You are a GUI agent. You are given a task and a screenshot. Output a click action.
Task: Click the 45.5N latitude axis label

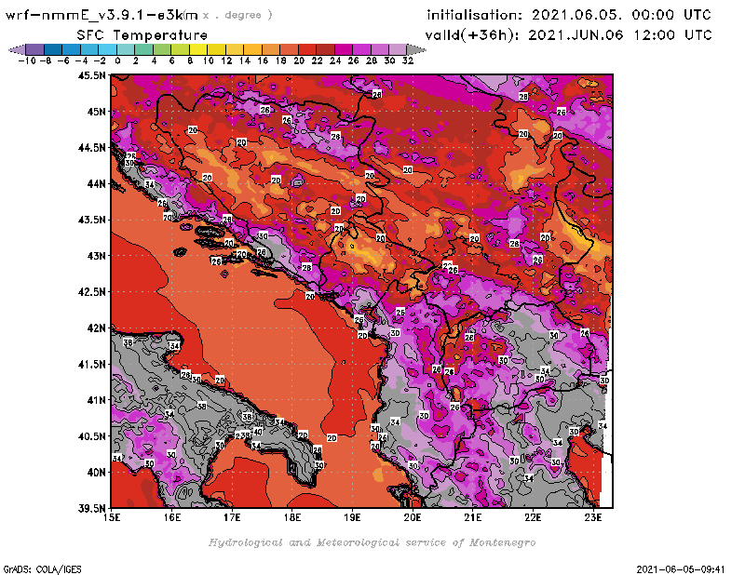tap(91, 75)
